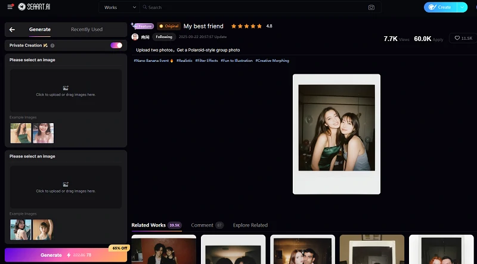Click the author's avatar icon
Image resolution: width=477 pixels, height=264 pixels.
(135, 37)
